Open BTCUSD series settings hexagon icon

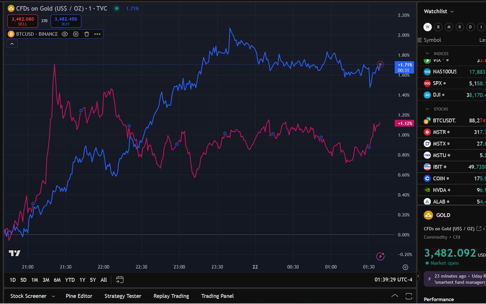point(76,34)
